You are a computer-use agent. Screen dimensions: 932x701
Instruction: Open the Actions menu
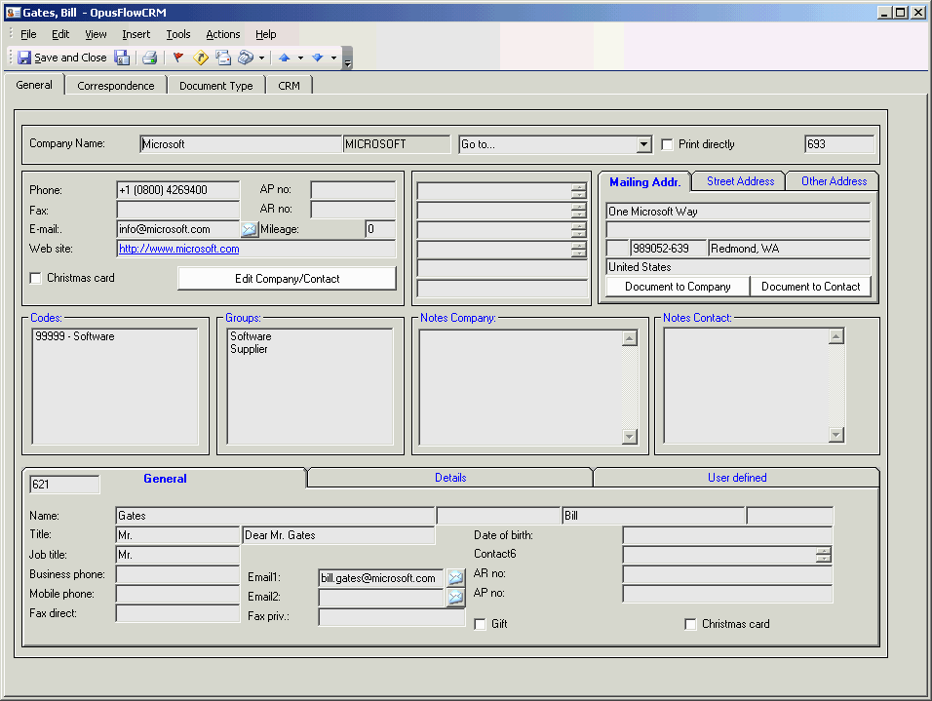tap(223, 34)
